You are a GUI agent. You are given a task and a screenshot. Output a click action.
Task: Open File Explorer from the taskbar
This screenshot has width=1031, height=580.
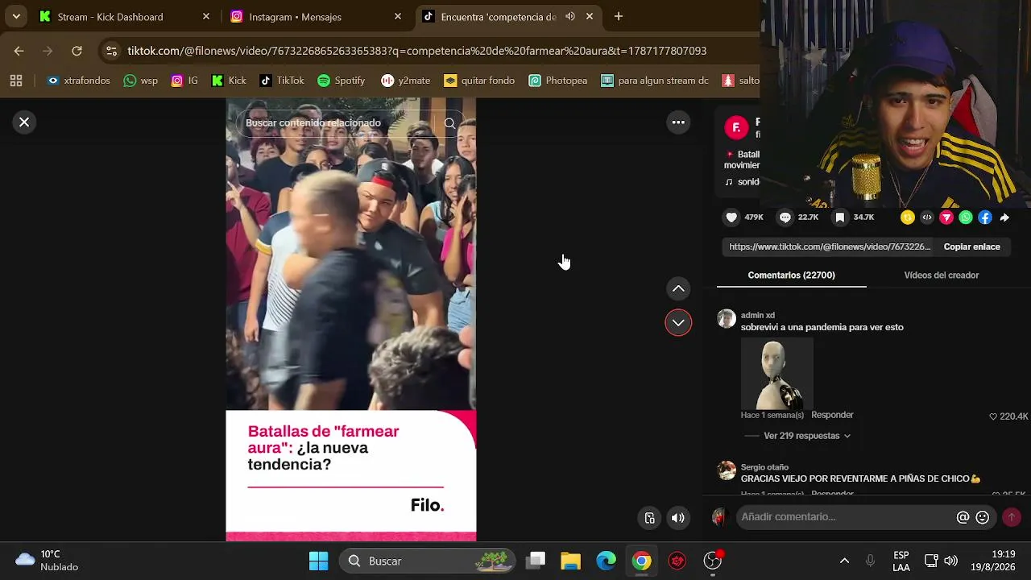tap(570, 561)
